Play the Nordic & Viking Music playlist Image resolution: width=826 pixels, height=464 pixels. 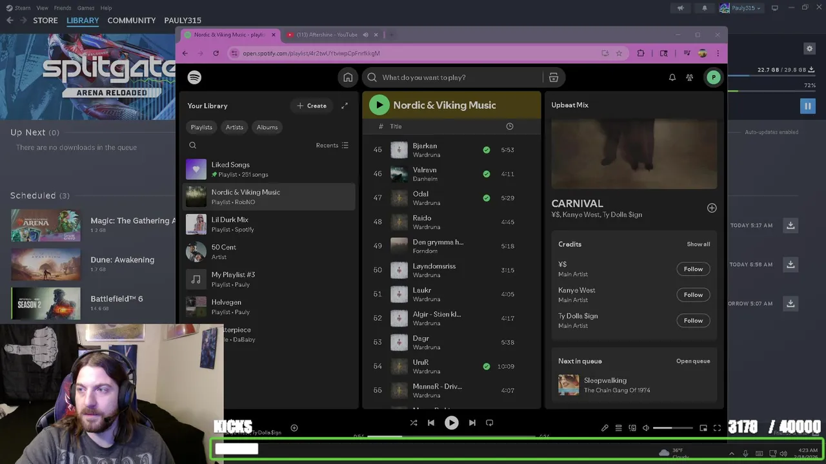(379, 105)
